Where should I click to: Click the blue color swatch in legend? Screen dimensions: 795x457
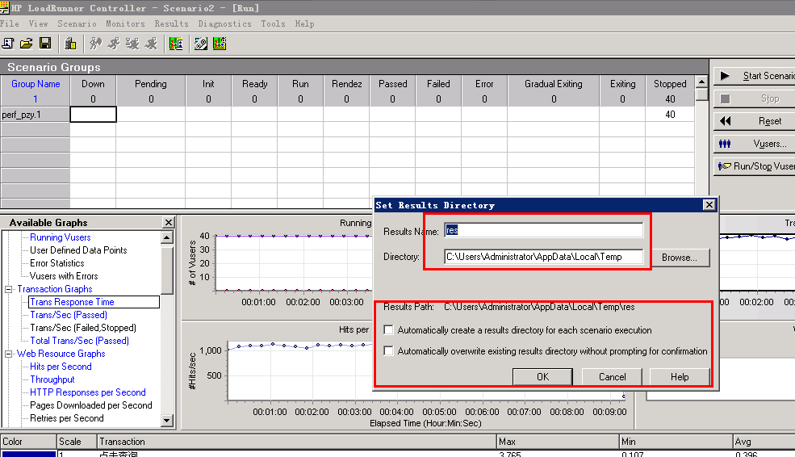click(x=28, y=454)
